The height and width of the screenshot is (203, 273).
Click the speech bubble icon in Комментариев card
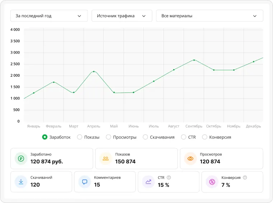(x=85, y=182)
